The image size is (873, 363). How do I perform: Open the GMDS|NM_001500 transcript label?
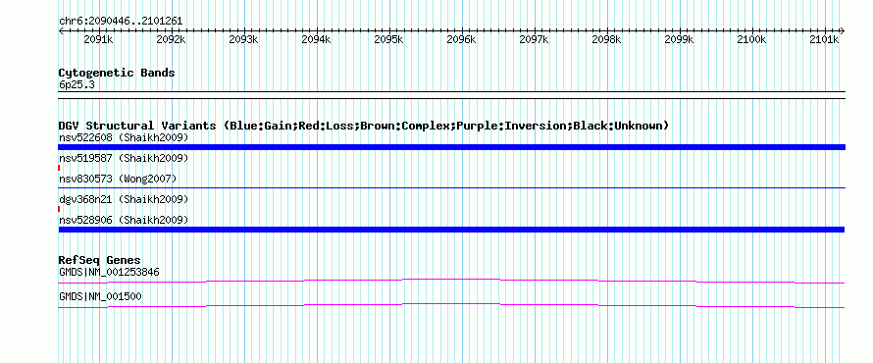tap(100, 297)
